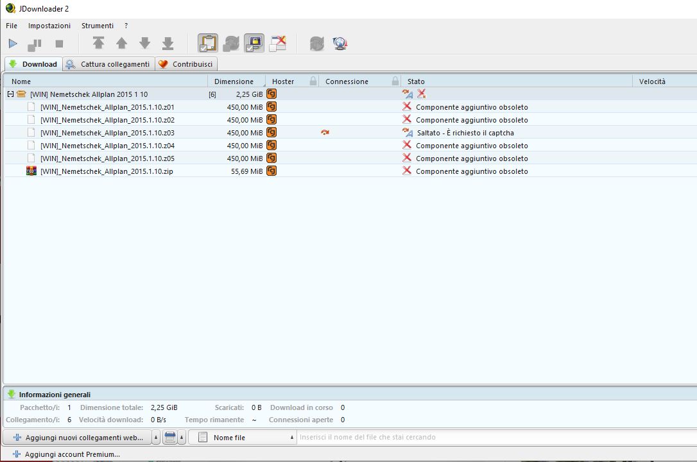Screen dimensions: 697x462
Task: Open the Contribuisci tab
Action: tap(186, 64)
